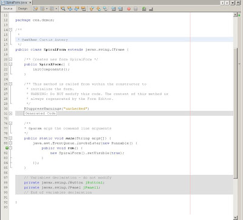Click the Back navigation icon
Screen dimensions: 243x220
click(42, 9)
